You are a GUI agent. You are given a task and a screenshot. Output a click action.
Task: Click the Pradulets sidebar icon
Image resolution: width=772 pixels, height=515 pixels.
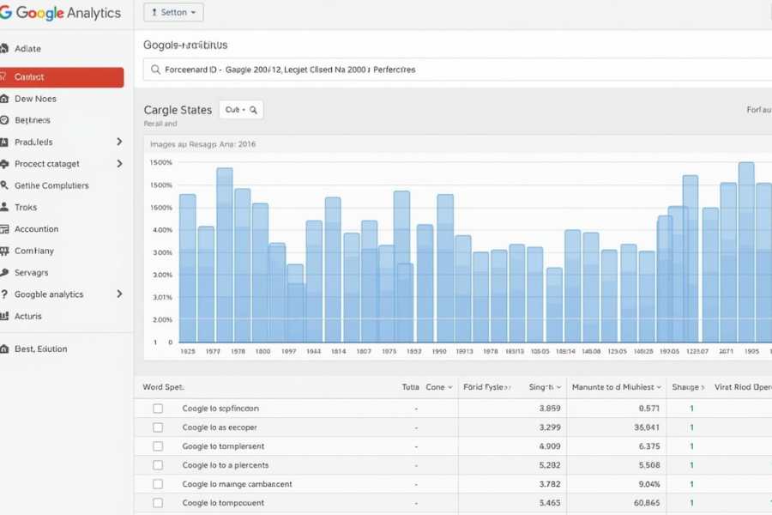coord(4,142)
